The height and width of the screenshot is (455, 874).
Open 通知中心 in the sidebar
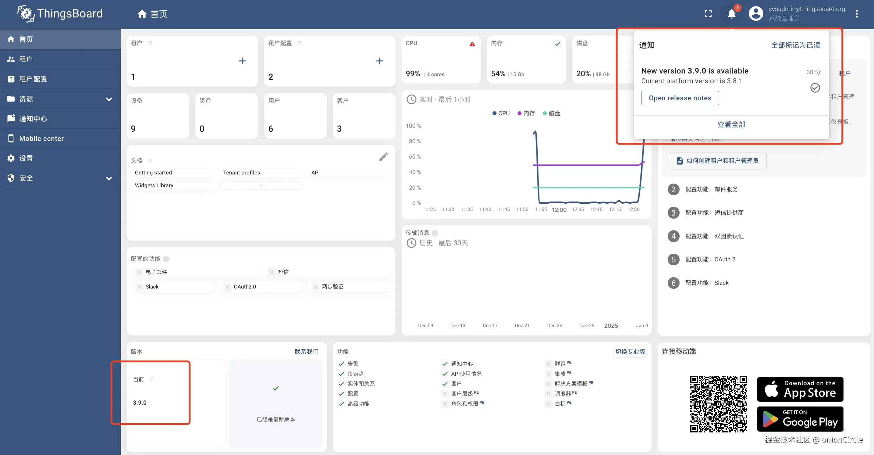click(33, 119)
